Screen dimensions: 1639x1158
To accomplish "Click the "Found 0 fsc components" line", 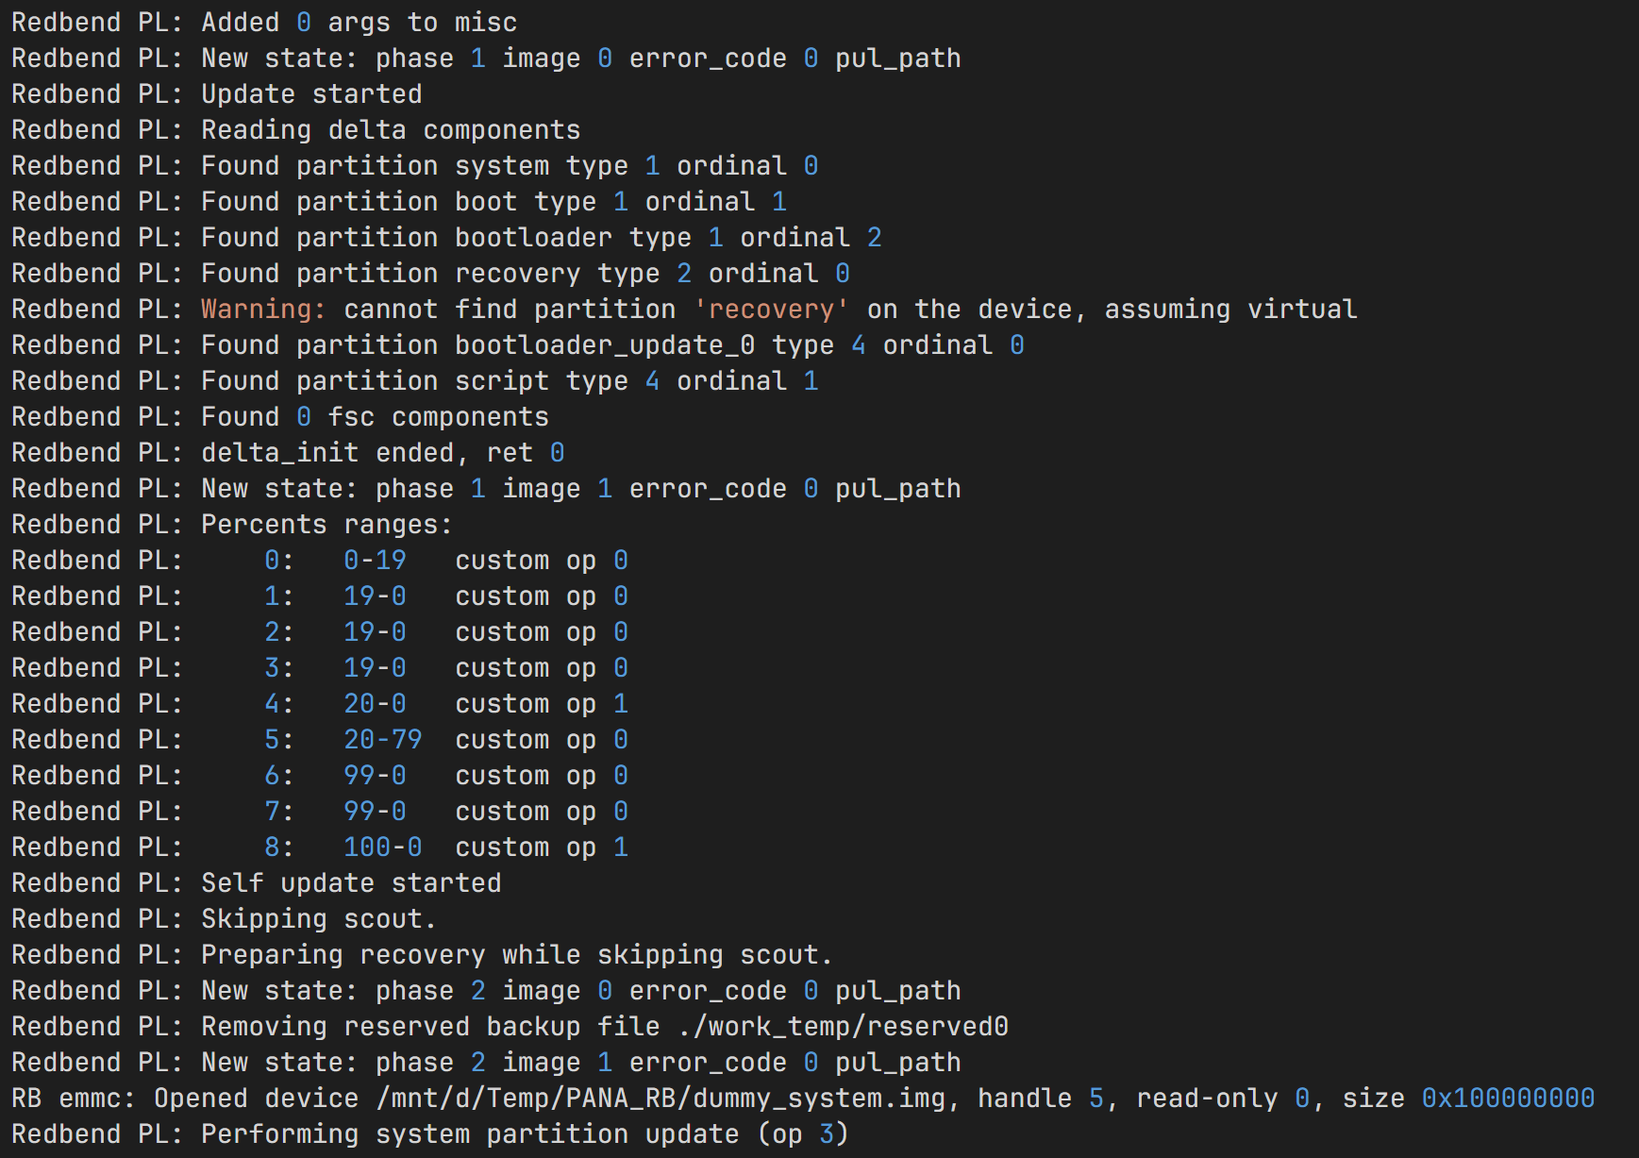I will tap(375, 417).
